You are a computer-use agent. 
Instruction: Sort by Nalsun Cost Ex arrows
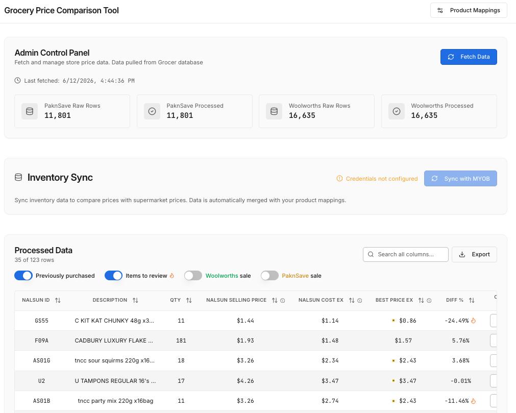pyautogui.click(x=352, y=300)
